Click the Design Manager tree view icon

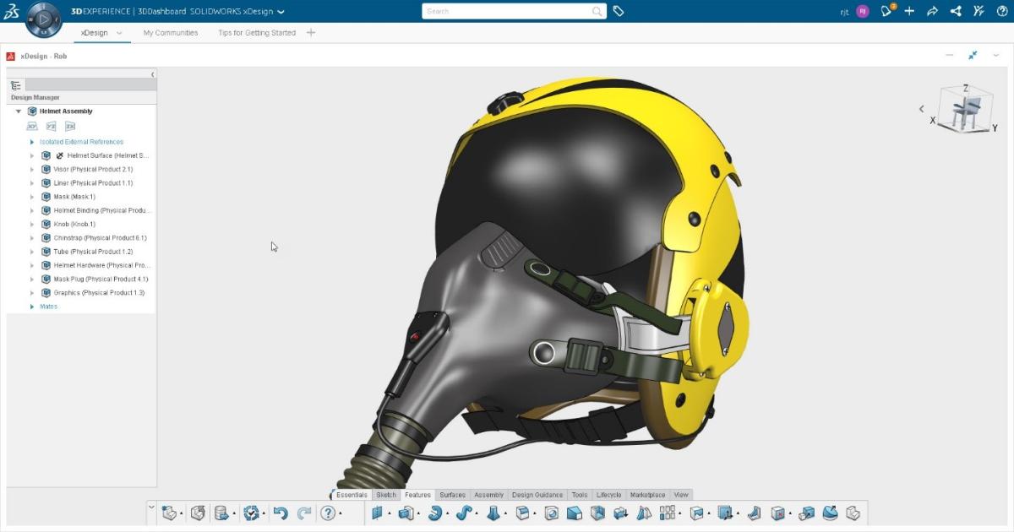[x=15, y=84]
